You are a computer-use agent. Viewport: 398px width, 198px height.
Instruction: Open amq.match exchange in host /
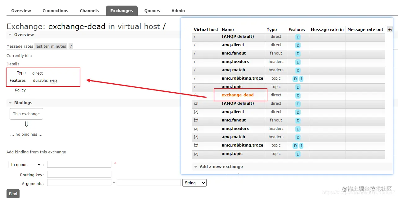point(233,70)
